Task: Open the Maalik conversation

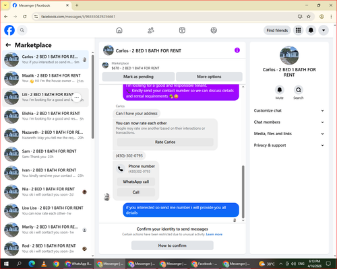Action: point(45,78)
